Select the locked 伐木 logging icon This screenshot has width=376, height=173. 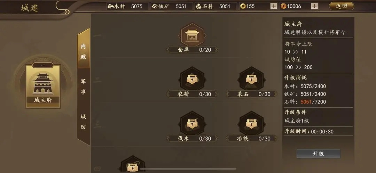192,123
